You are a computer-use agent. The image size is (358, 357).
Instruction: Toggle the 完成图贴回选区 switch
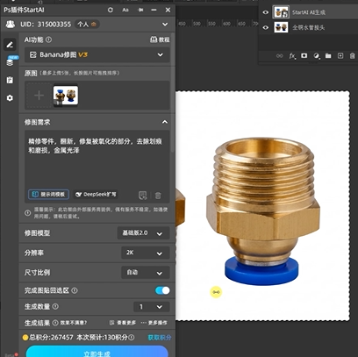[x=162, y=290]
